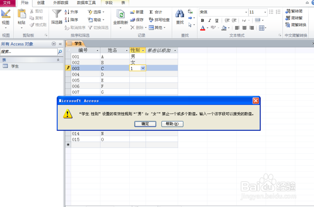Click 简繁转换 conversion option
Image resolution: width=314 pixels, height=207 pixels.
pyautogui.click(x=296, y=25)
